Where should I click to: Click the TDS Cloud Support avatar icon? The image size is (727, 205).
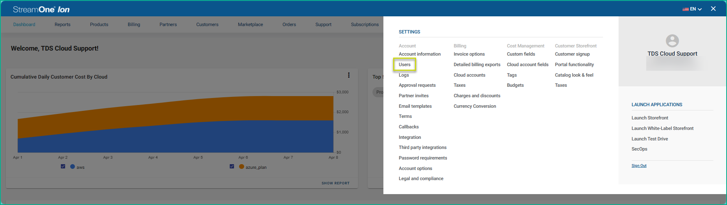click(672, 41)
